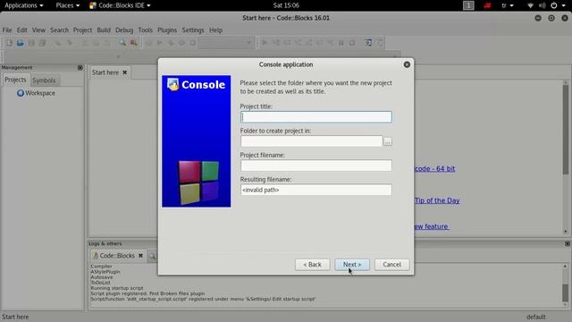
Task: Click the workspace indicator showing 1
Action: (x=468, y=5)
